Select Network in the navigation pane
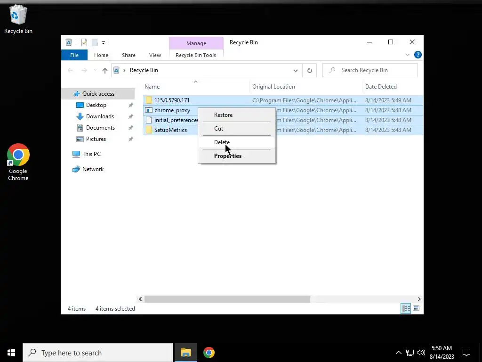Viewport: 482px width, 362px height. coord(93,169)
